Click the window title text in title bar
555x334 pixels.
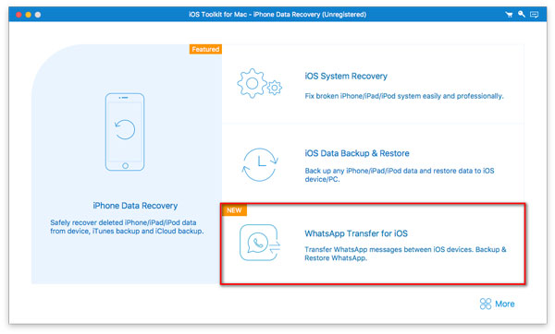point(277,15)
